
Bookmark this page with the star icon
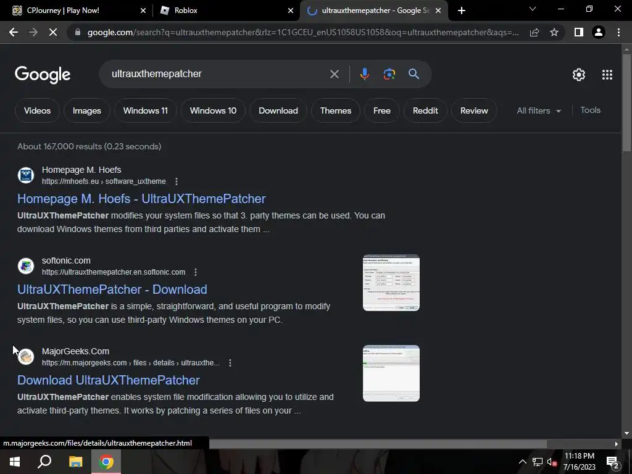click(x=554, y=32)
